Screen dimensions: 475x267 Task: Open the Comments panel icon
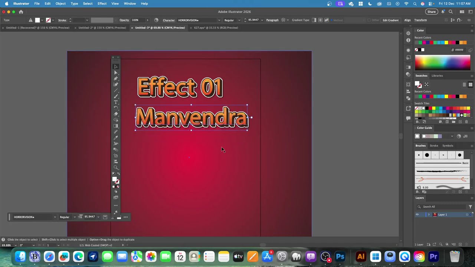pos(408,118)
